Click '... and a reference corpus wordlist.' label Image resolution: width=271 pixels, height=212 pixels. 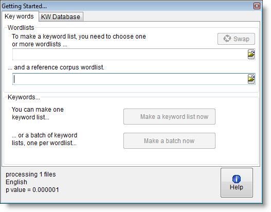(56, 67)
